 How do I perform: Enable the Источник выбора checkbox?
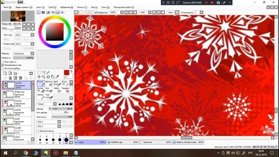click(x=3, y=68)
